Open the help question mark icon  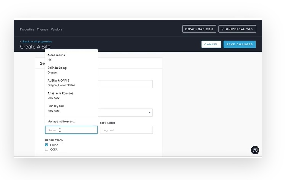255,150
